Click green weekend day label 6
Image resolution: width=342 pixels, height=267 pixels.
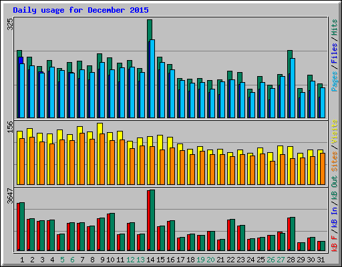(x=72, y=260)
